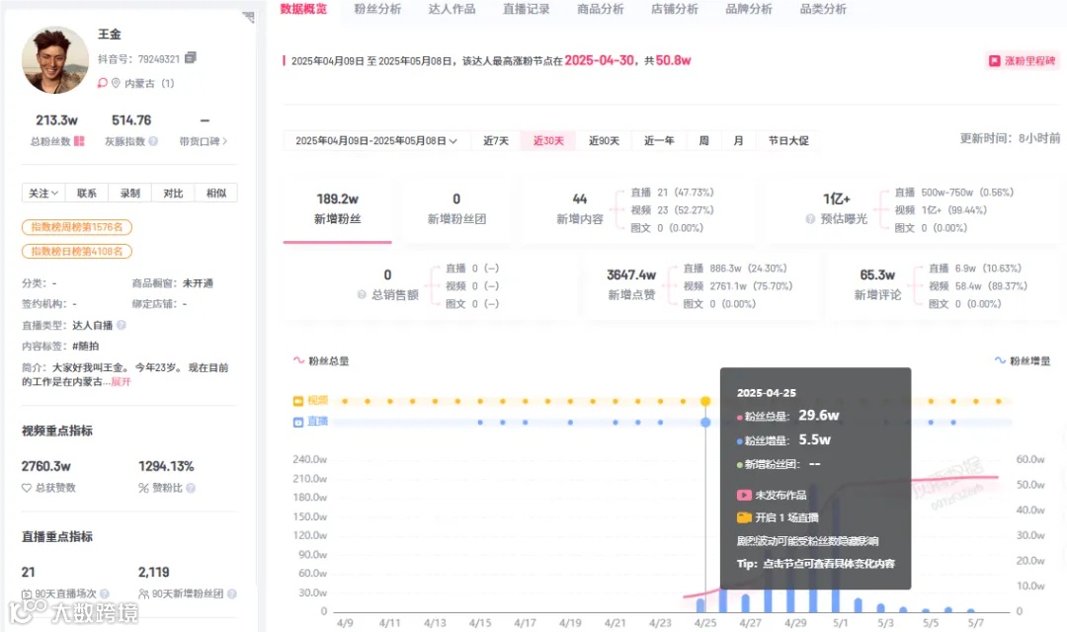The width and height of the screenshot is (1067, 632).
Task: Select the 189.2w 新增粉丝 metric card
Action: click(338, 208)
